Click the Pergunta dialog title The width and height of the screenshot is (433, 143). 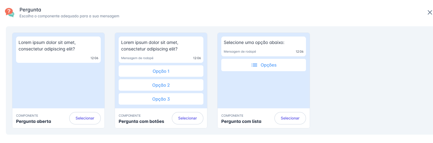coord(30,10)
